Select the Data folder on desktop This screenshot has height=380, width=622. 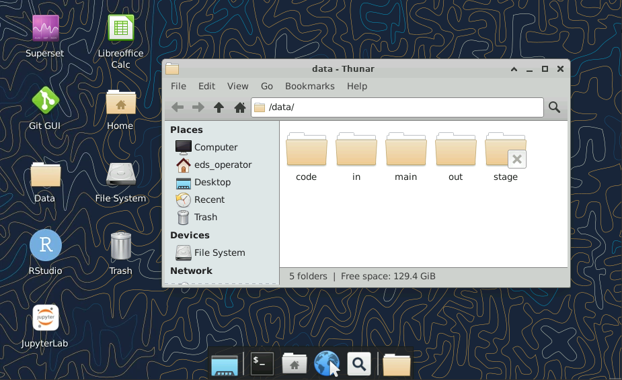[x=45, y=175]
